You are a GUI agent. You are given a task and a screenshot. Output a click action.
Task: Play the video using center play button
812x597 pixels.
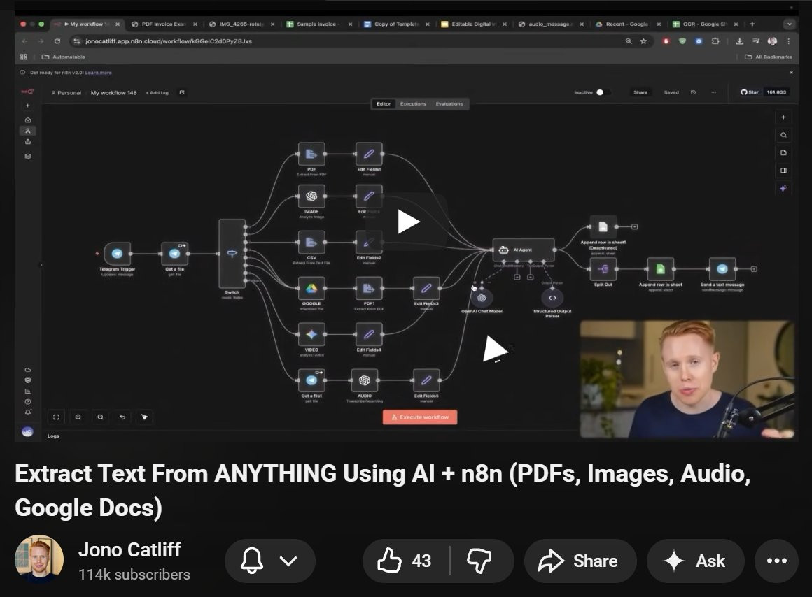click(408, 222)
